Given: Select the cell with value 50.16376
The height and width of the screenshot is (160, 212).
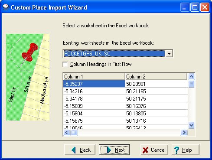Looking at the screenshot, I should point(156,106).
